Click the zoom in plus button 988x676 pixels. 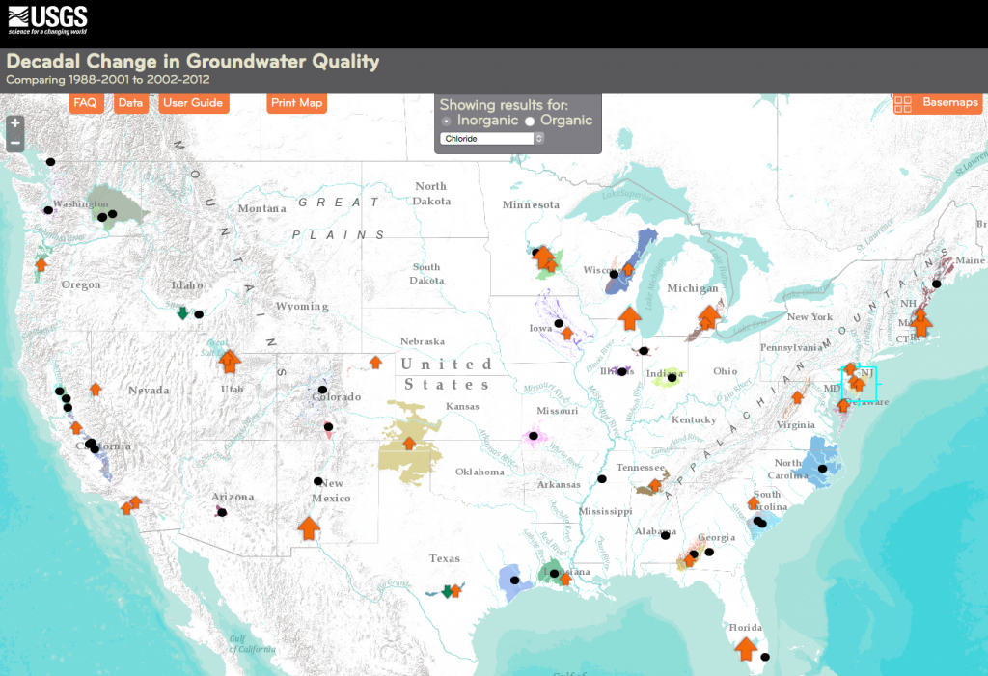point(14,124)
